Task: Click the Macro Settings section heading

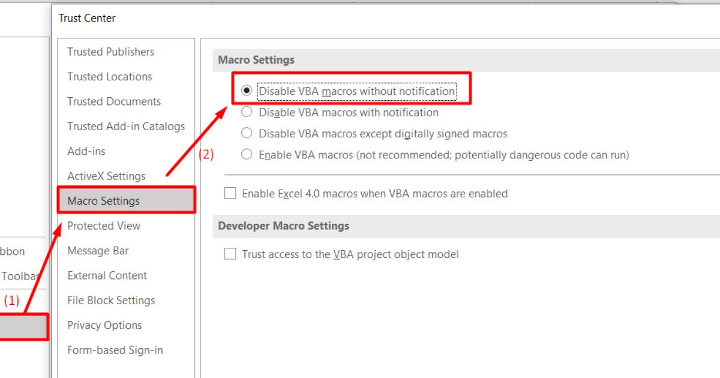Action: pos(256,60)
